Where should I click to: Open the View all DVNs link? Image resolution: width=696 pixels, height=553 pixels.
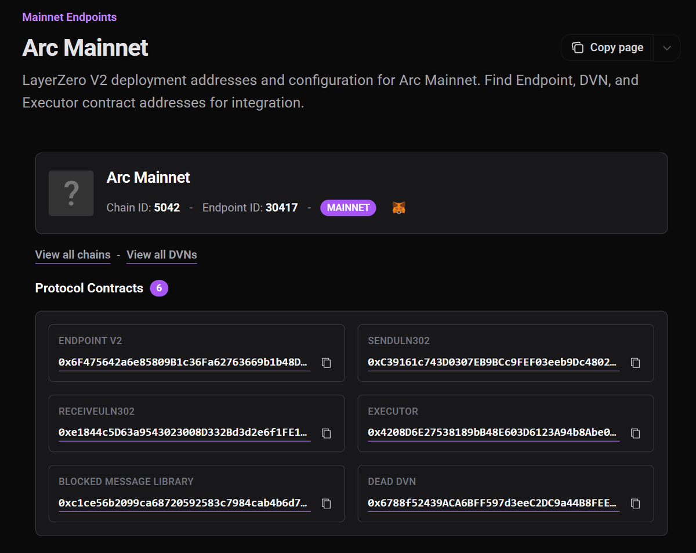pos(162,255)
